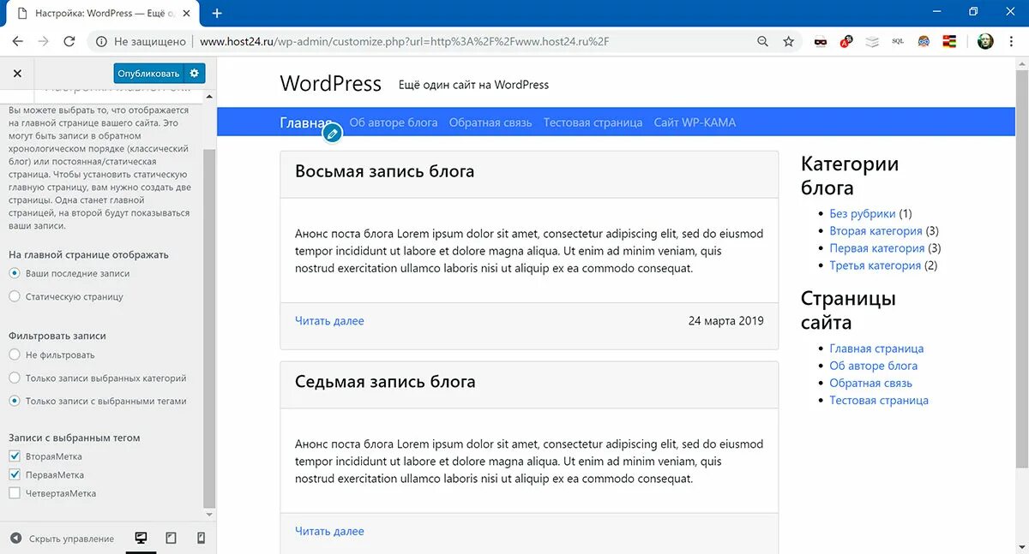Go back in browser history
Image resolution: width=1029 pixels, height=554 pixels.
tap(17, 41)
